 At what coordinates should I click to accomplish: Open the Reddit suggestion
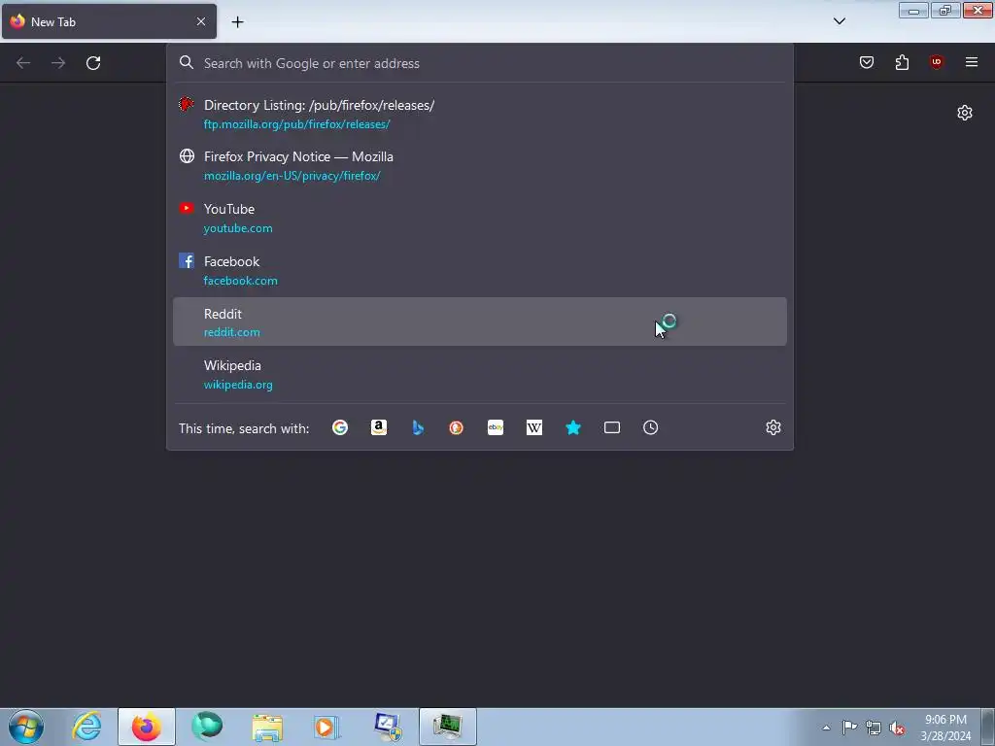480,322
